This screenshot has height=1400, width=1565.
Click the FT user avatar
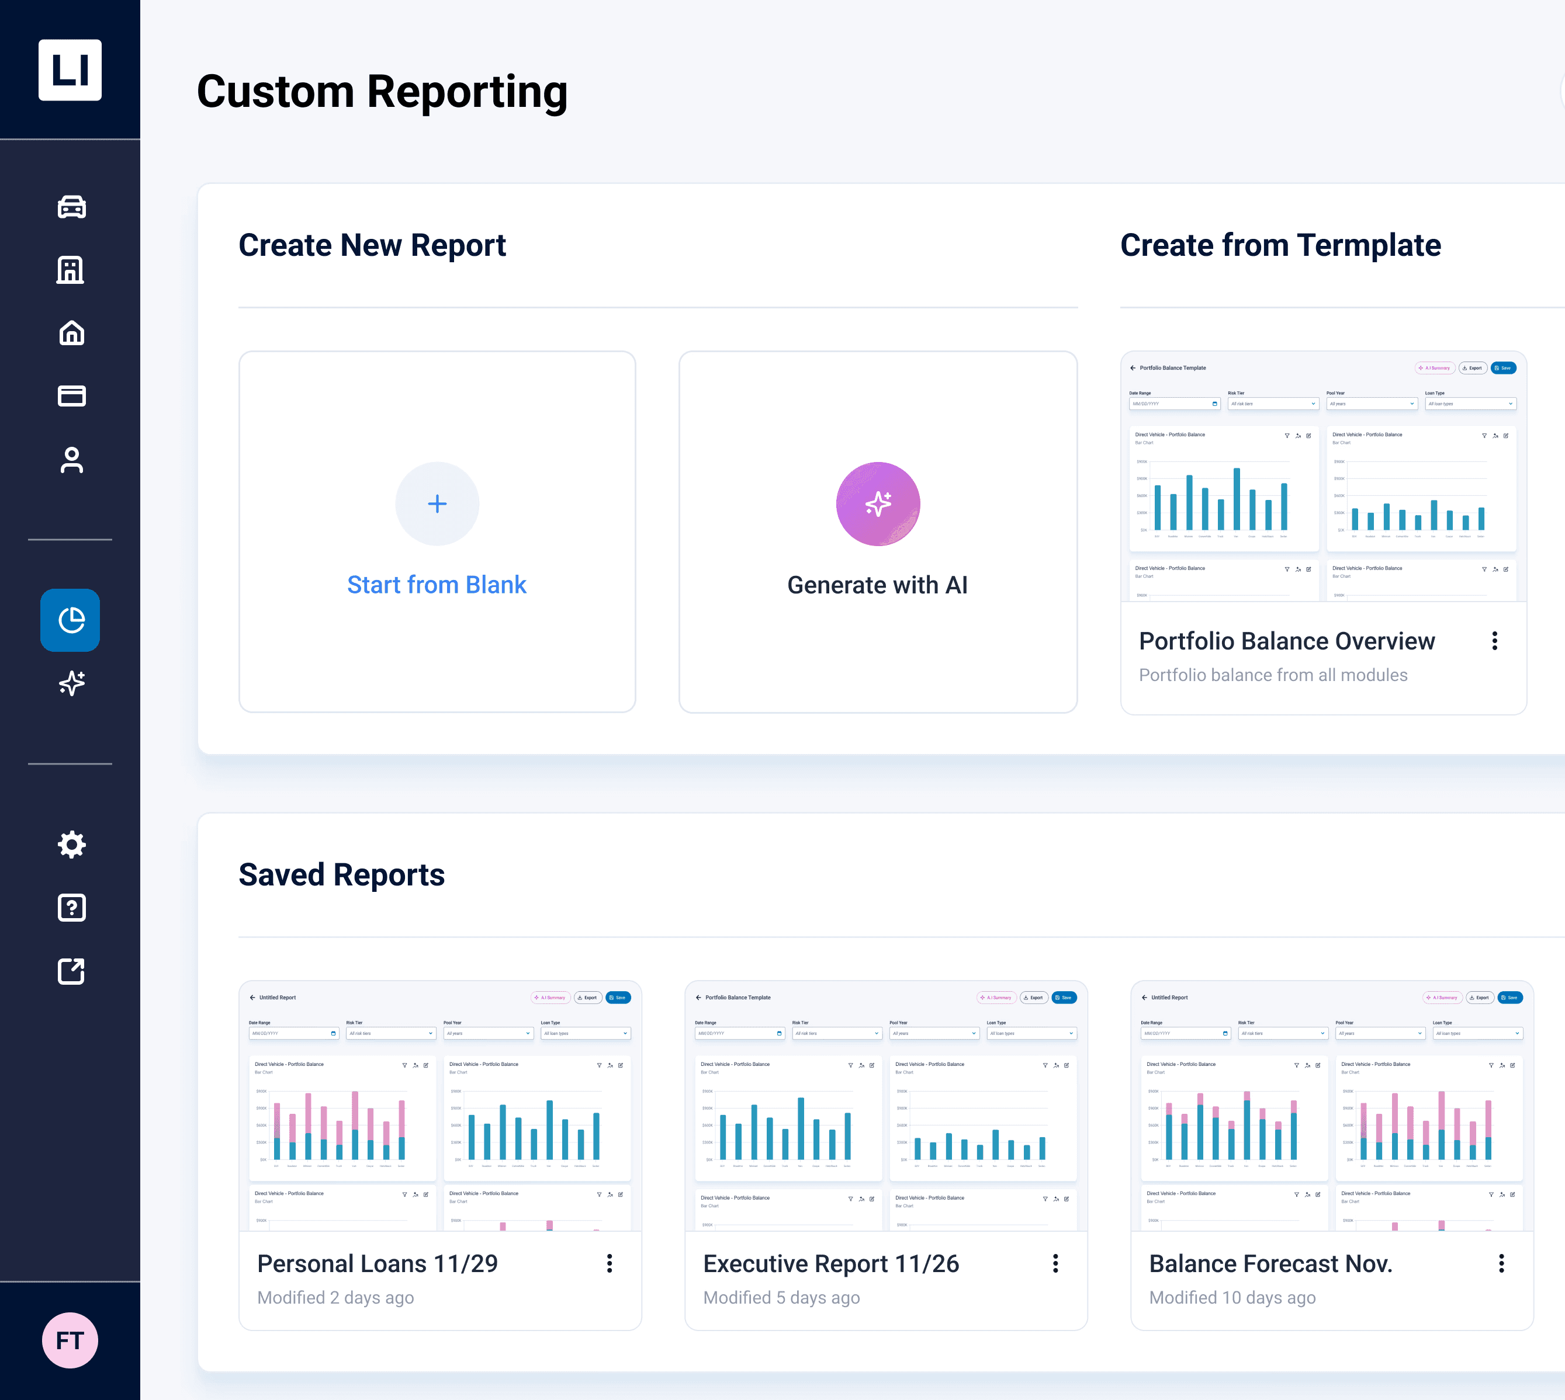tap(70, 1341)
